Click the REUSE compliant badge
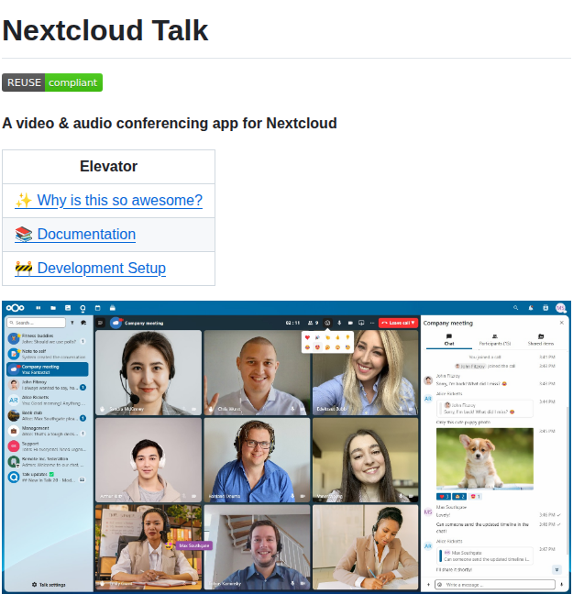Viewport: 573px width, 594px height. click(52, 82)
